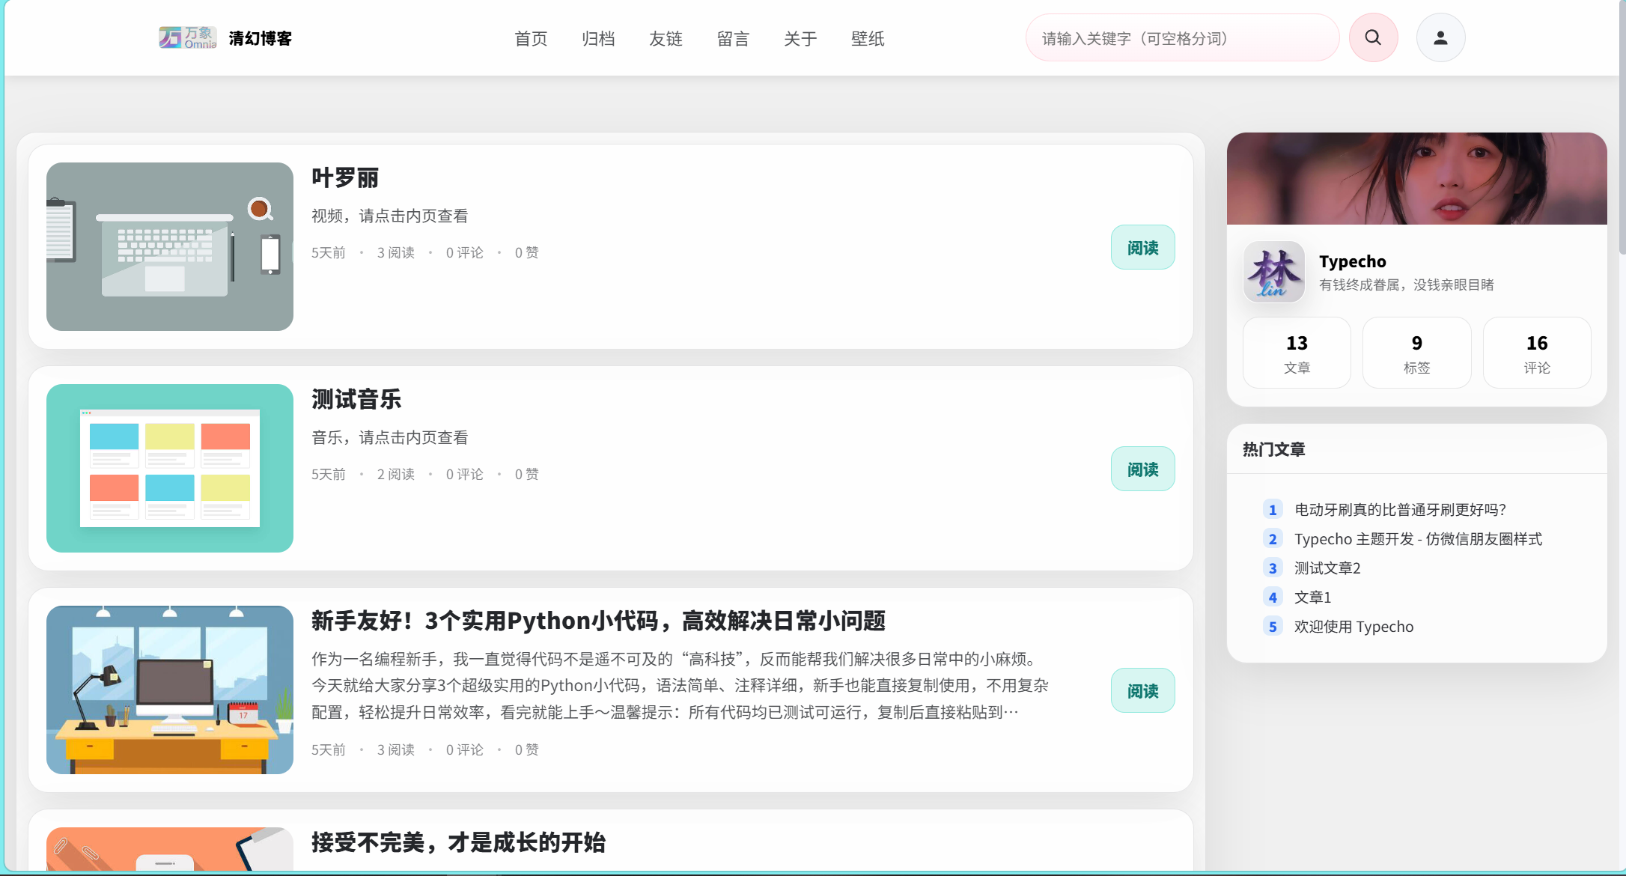The width and height of the screenshot is (1626, 876).
Task: Open hot article 欢迎使用 Typecho
Action: (x=1354, y=626)
